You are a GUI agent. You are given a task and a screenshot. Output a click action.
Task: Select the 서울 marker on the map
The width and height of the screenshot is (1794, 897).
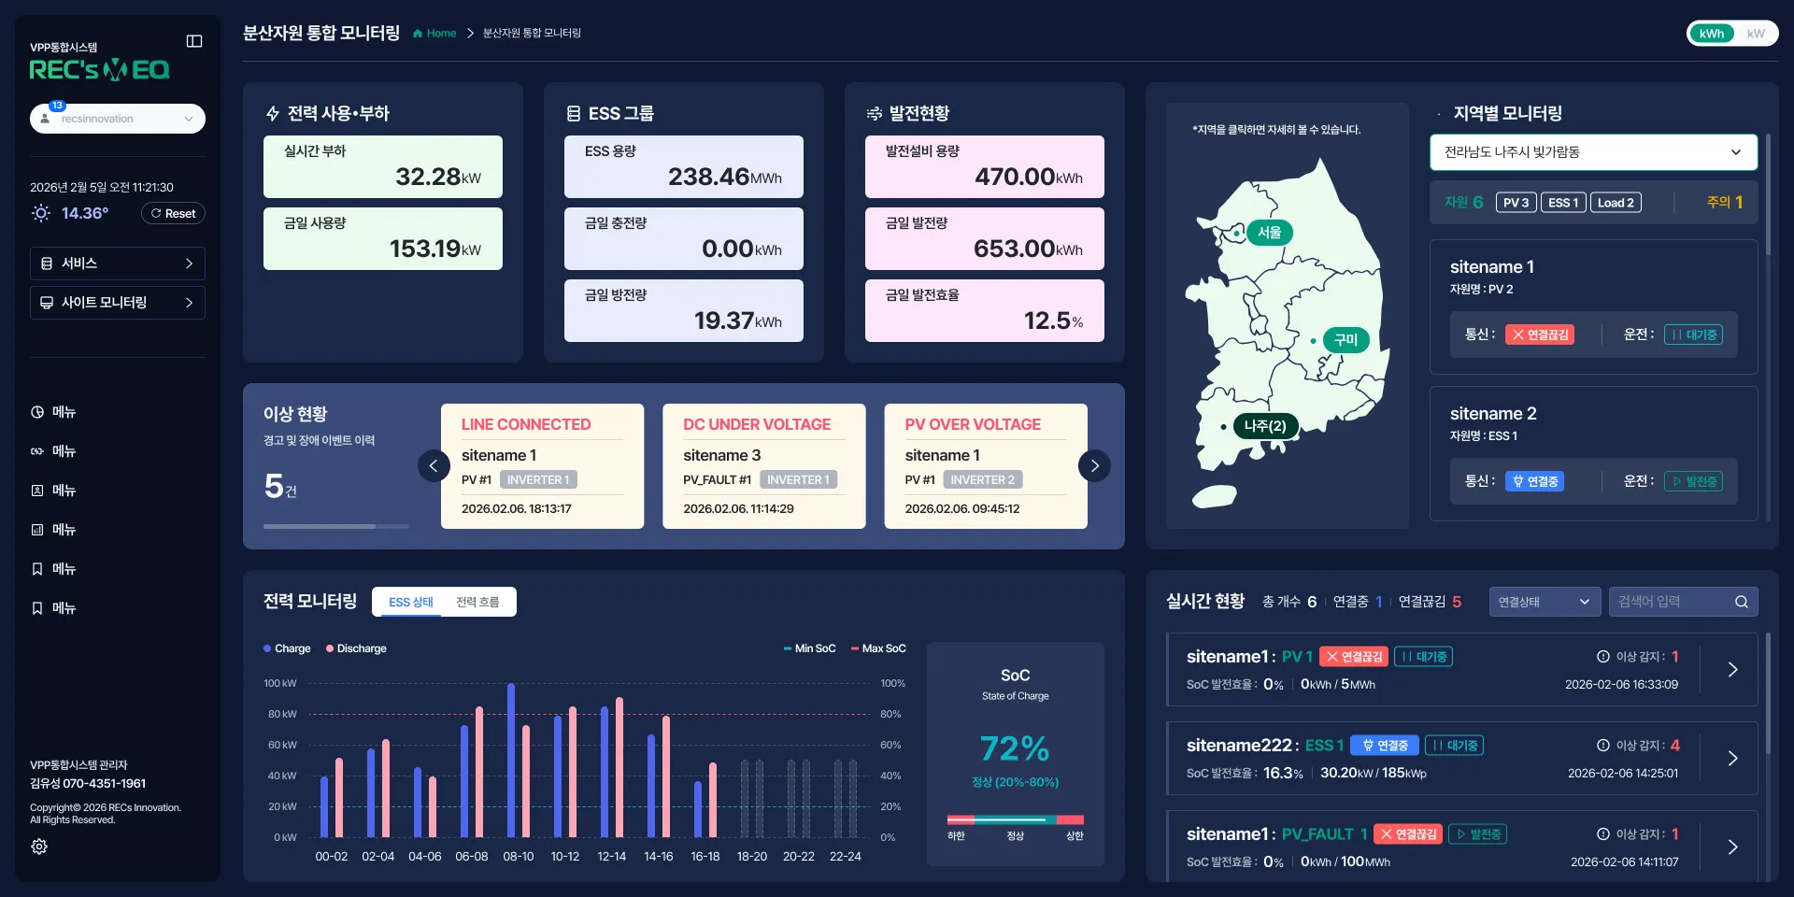tap(1269, 233)
